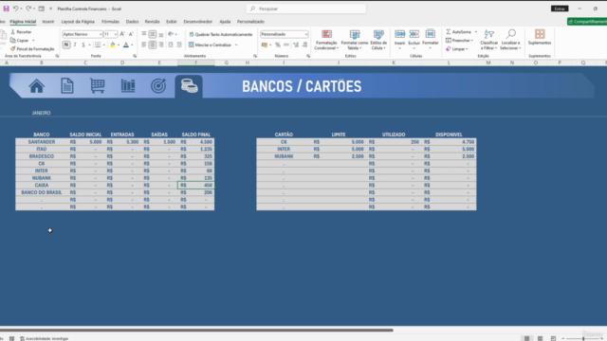
Task: Open the Página Inicial ribbon tab
Action: (x=23, y=22)
